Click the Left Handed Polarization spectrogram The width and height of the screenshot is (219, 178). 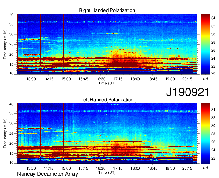[107, 133]
